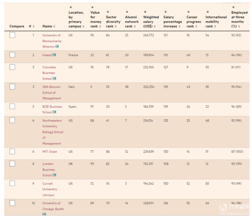Remove the Value for money rank column

(x=92, y=7)
